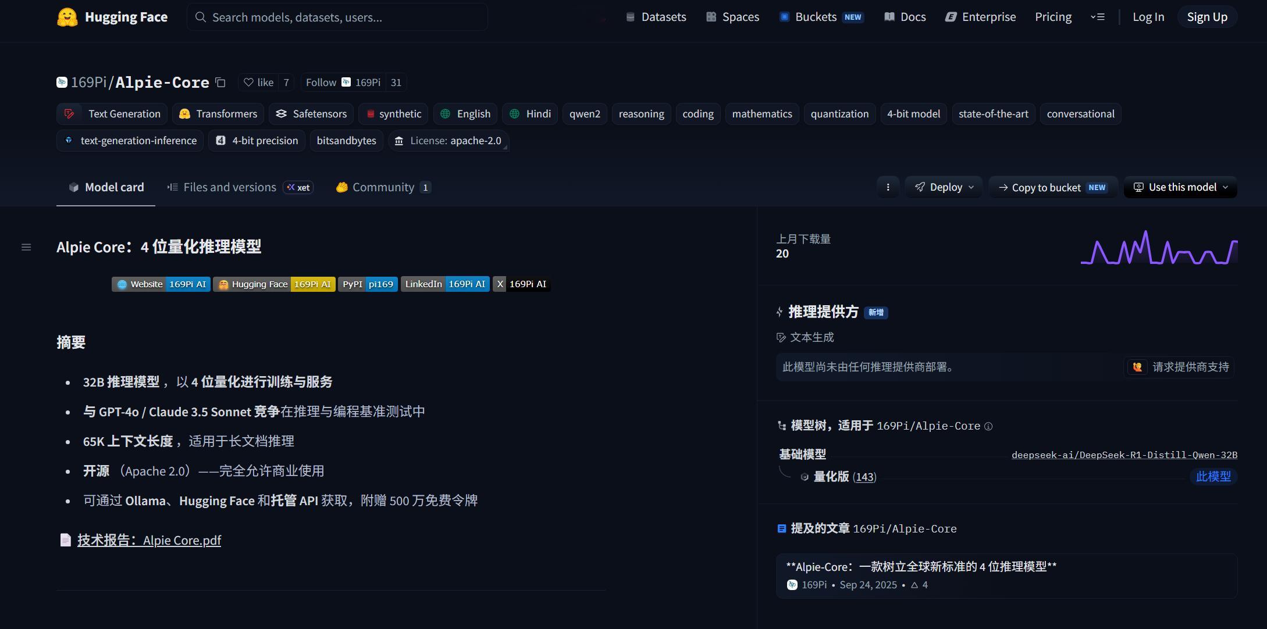The image size is (1267, 629).
Task: Go to Enterprise page
Action: click(980, 17)
